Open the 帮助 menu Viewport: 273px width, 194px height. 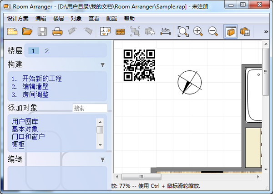[x=129, y=19]
